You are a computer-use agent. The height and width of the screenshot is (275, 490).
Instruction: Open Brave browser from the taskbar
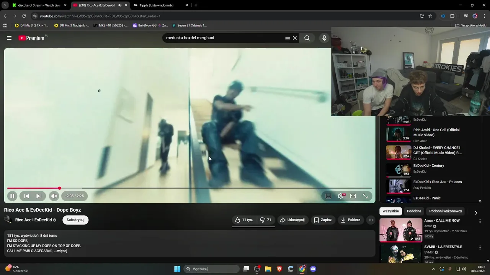279,269
